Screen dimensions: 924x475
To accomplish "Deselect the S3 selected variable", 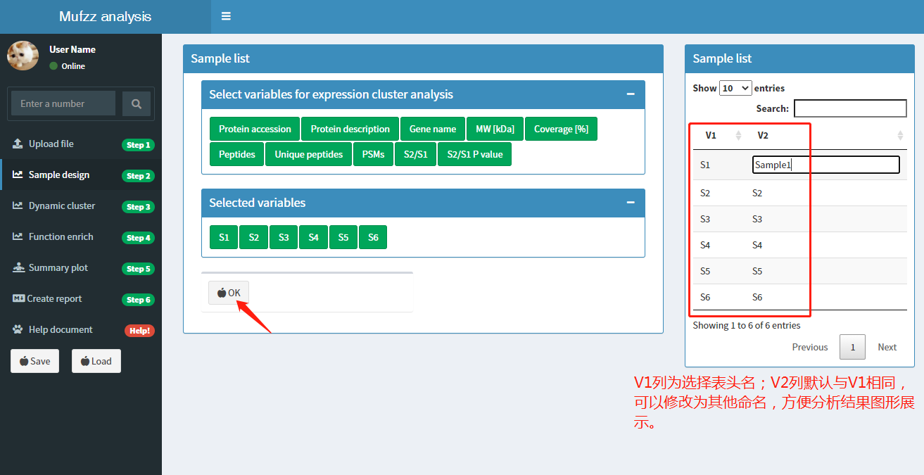I will click(x=284, y=237).
